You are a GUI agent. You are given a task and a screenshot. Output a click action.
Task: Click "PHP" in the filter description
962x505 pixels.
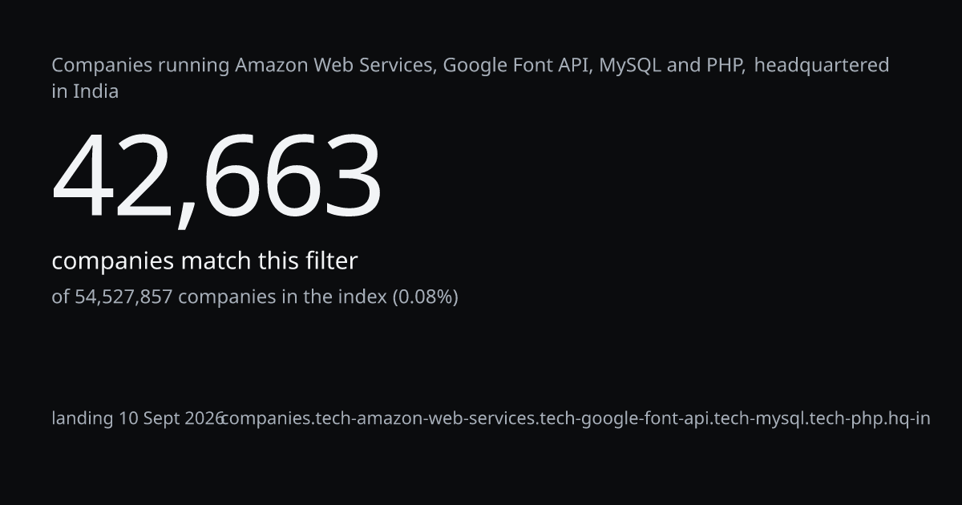coord(726,65)
